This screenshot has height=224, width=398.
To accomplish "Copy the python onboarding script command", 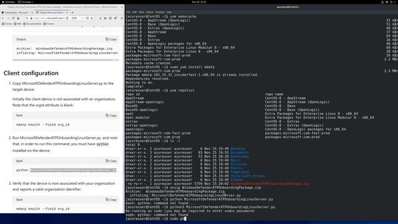I will pos(111,161).
